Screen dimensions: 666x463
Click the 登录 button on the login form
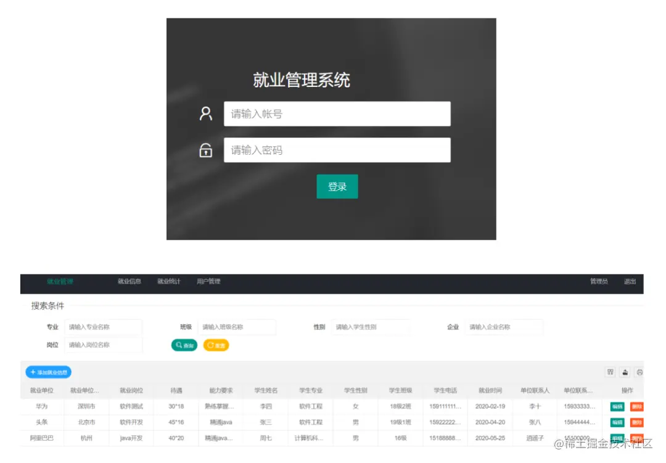tap(337, 186)
